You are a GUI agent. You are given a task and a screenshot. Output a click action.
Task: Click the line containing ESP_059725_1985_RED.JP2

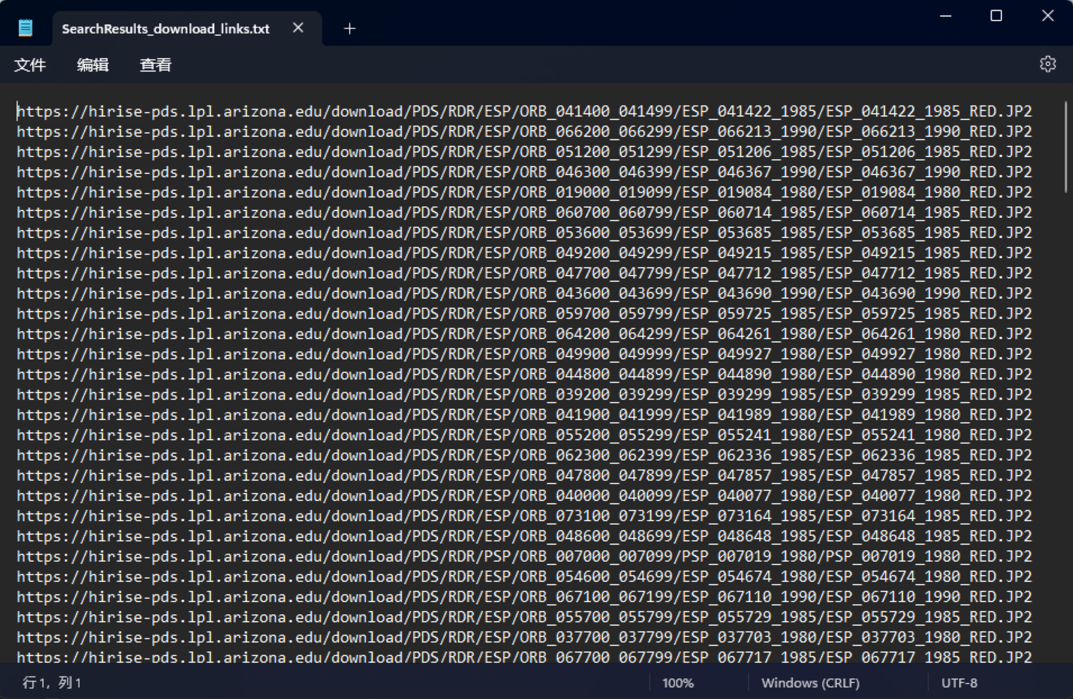524,314
